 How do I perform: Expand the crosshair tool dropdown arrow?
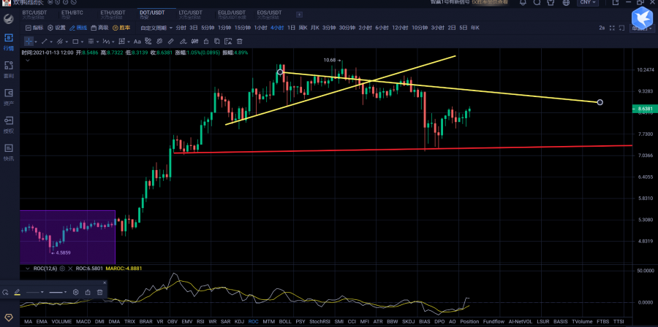(x=36, y=42)
